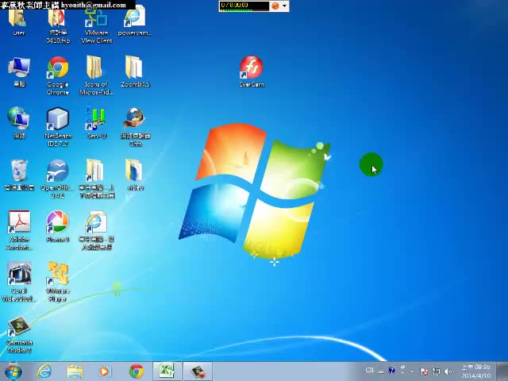Launch VMware View Client shortcut
The width and height of the screenshot is (508, 381).
[96, 26]
